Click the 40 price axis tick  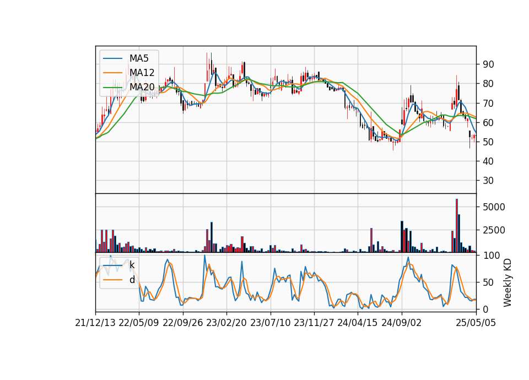[x=488, y=161]
